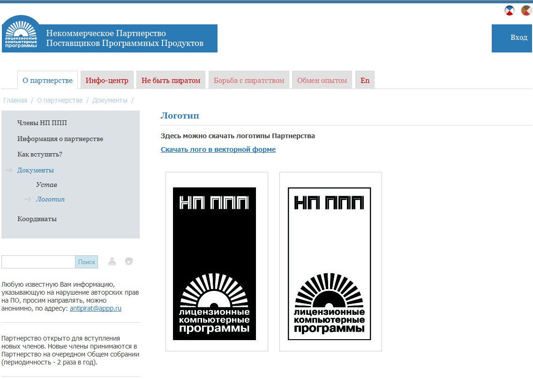Click the antipirat@appp.ru email link

coord(96,308)
